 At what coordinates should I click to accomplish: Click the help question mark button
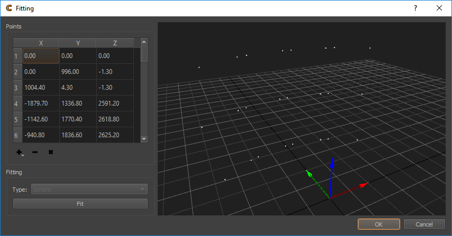(x=415, y=8)
